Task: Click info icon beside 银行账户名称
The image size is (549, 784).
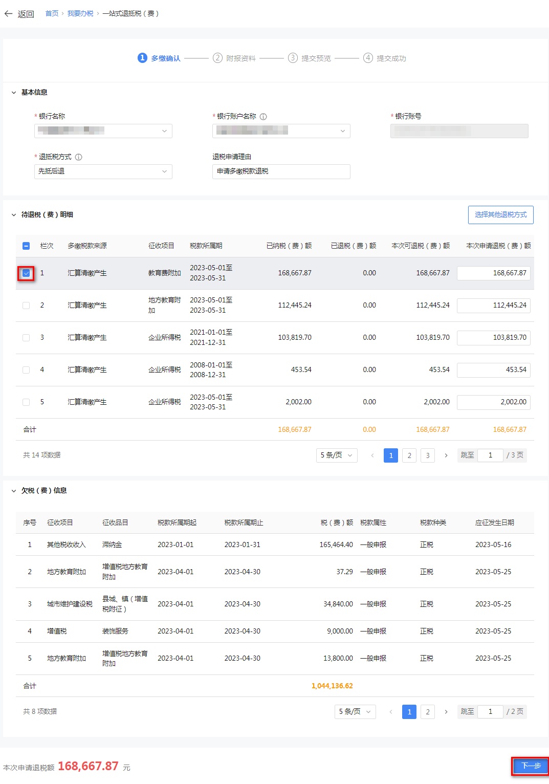Action: (263, 117)
